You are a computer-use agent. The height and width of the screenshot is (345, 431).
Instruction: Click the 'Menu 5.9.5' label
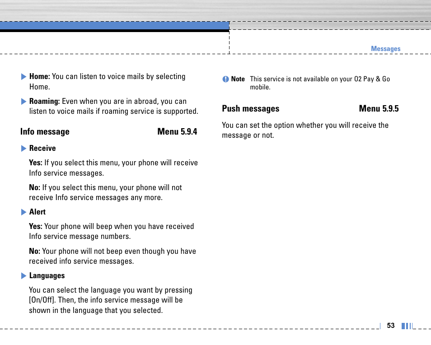point(379,108)
